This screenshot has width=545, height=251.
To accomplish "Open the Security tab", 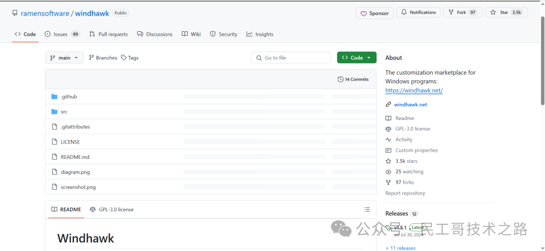I will (x=224, y=34).
